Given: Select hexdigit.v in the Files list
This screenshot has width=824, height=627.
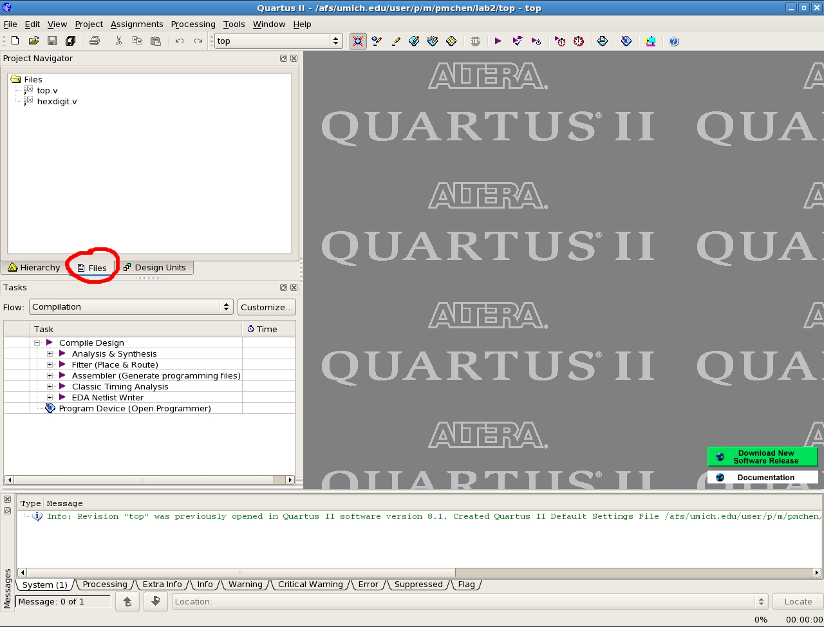Looking at the screenshot, I should pos(57,102).
